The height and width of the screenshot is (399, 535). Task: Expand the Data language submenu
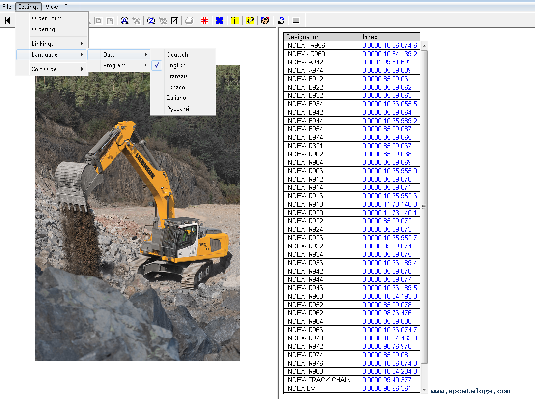point(118,55)
